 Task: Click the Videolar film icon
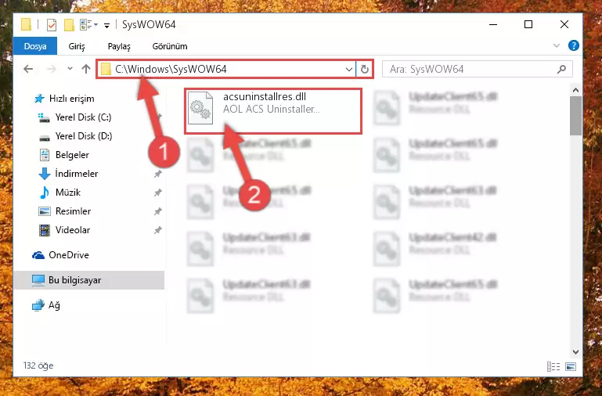tap(45, 230)
